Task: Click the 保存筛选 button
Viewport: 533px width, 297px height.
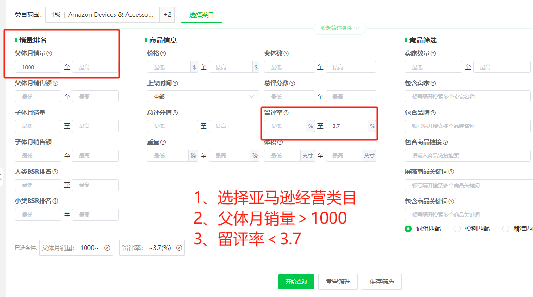Action: tap(381, 282)
